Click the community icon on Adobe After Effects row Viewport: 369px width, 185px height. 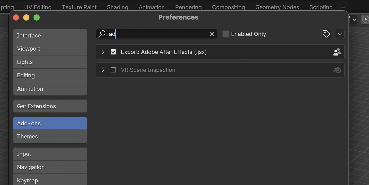pos(337,52)
